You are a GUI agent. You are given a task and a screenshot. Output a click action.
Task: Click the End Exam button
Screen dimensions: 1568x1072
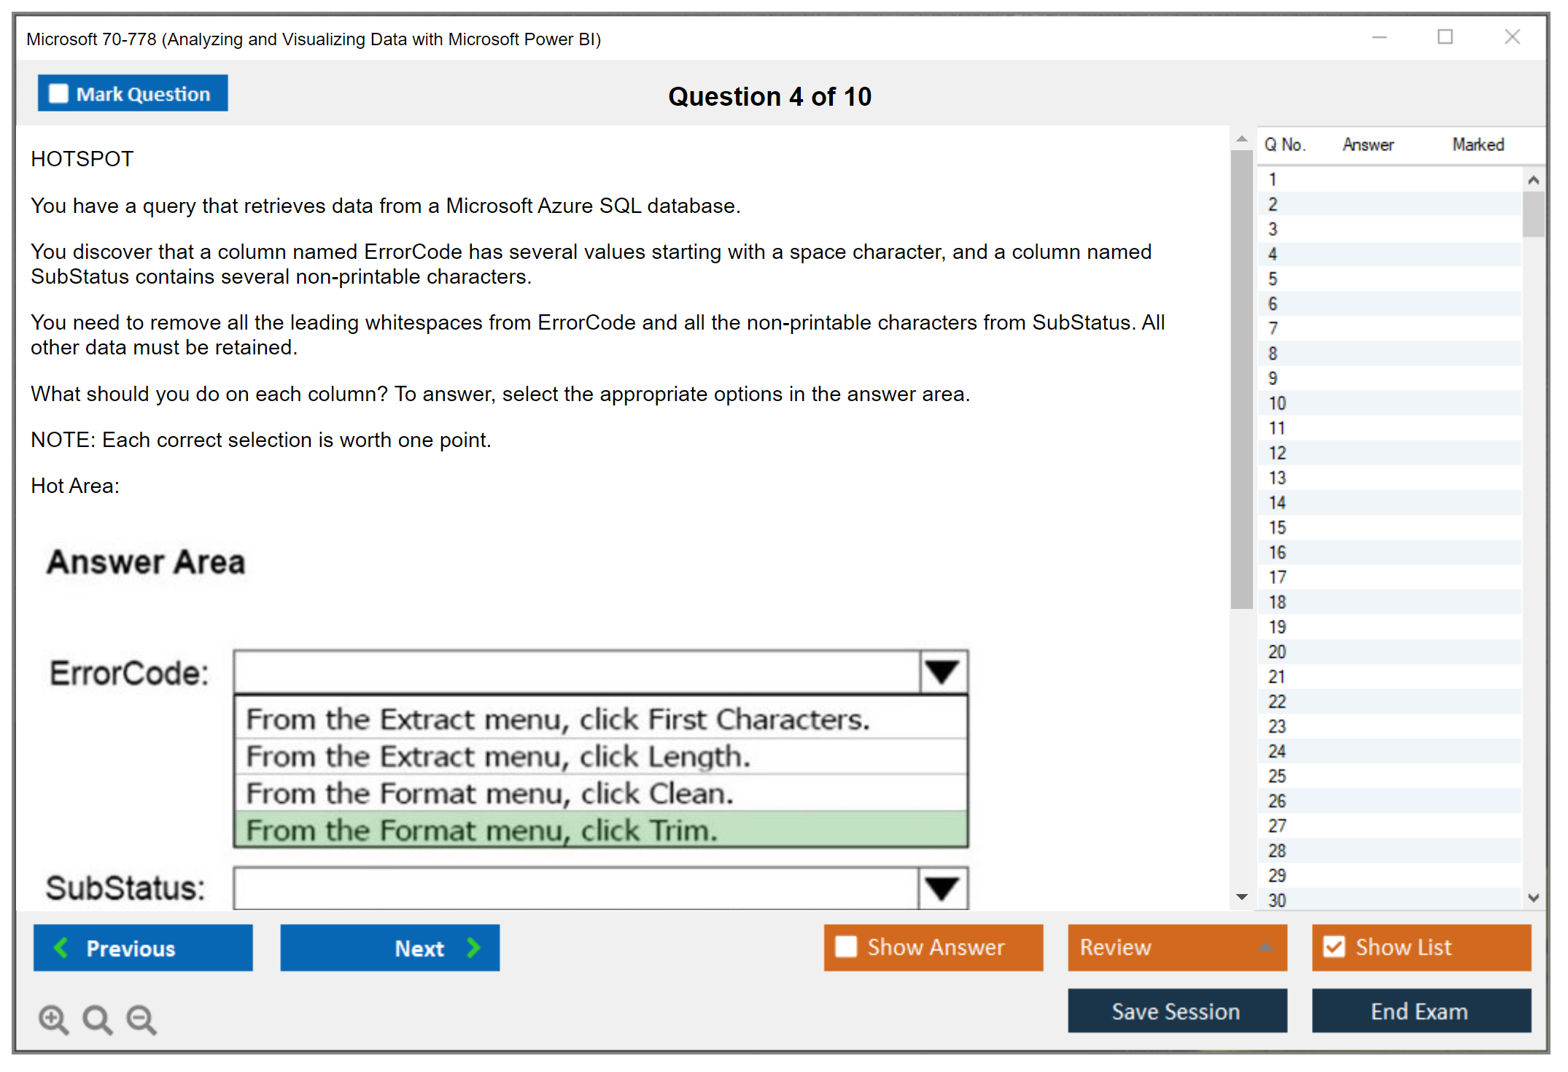pyautogui.click(x=1420, y=1011)
